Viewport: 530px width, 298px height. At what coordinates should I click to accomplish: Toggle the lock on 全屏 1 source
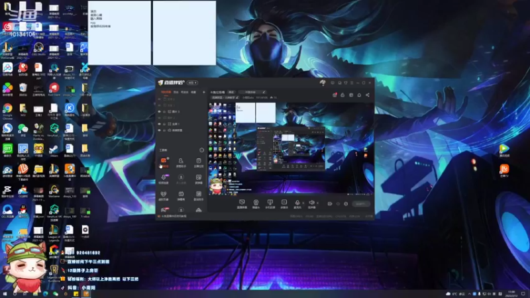pos(164,124)
